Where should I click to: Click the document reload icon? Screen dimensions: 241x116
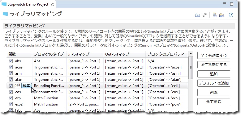tap(215, 15)
